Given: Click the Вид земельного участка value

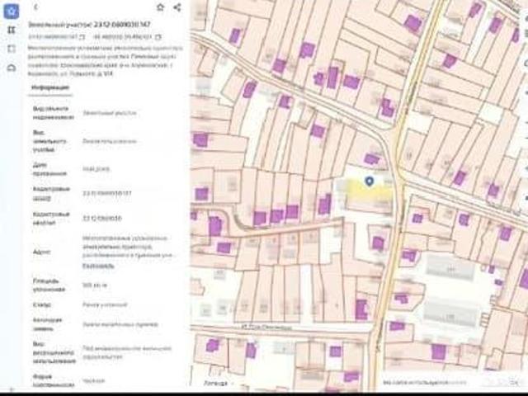Looking at the screenshot, I should (110, 141).
